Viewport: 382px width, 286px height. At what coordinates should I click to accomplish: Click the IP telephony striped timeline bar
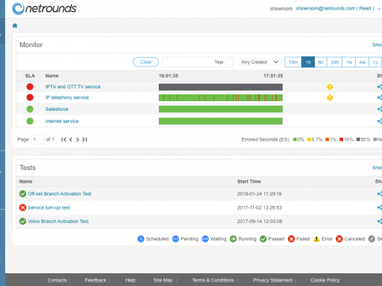click(221, 97)
